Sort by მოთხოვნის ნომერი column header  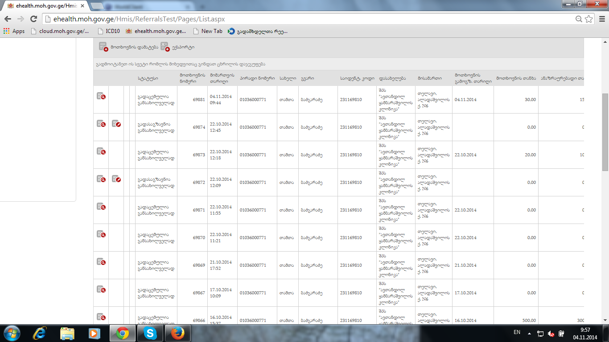[192, 78]
